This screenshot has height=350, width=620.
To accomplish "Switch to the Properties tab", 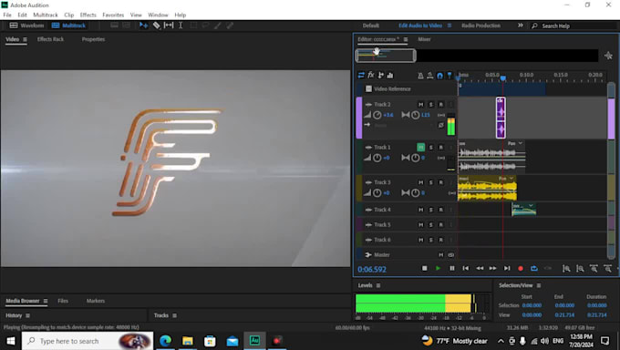I will pyautogui.click(x=93, y=39).
